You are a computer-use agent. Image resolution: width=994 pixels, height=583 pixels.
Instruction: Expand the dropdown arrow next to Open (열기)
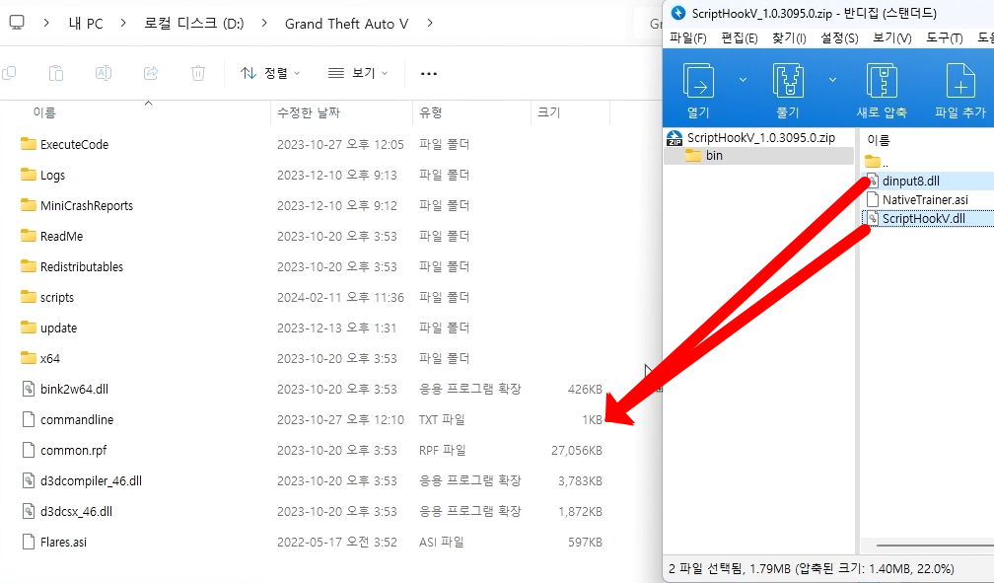click(743, 80)
